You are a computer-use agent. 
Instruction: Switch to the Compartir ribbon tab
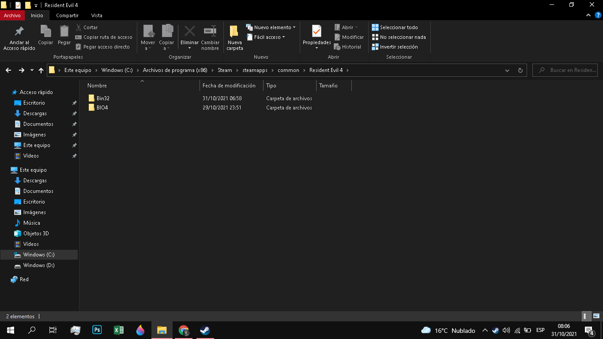point(67,15)
